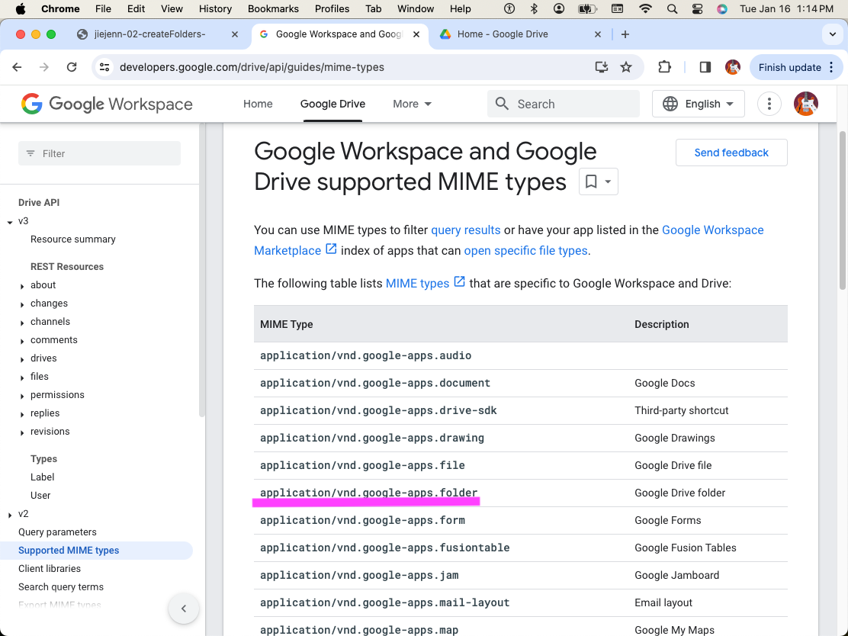Follow the query results link
Screen dimensions: 848x636
coord(466,230)
